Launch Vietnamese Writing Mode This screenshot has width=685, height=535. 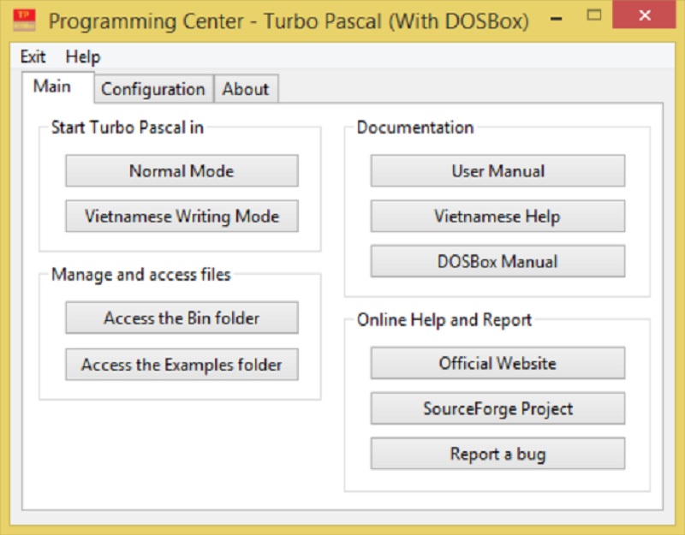click(182, 217)
